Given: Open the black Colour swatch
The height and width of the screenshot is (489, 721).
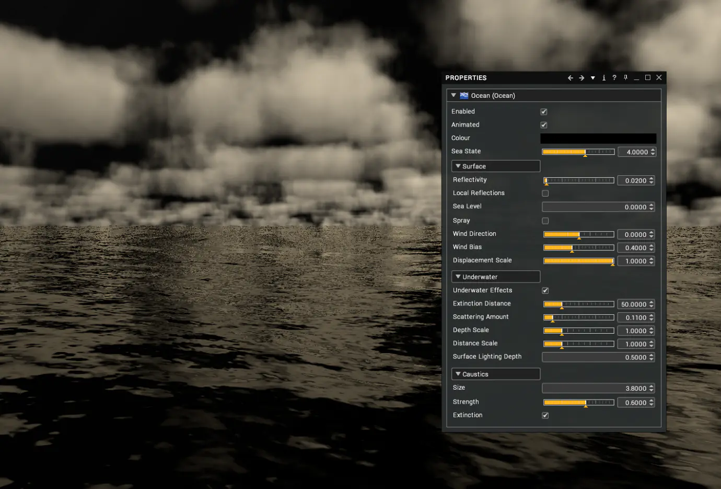Looking at the screenshot, I should tap(598, 138).
